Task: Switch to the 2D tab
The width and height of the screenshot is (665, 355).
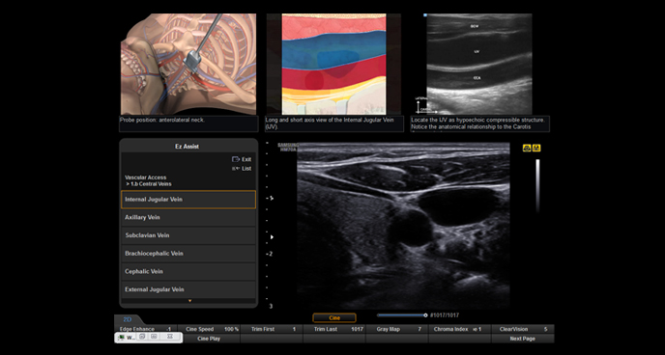Action: point(128,319)
